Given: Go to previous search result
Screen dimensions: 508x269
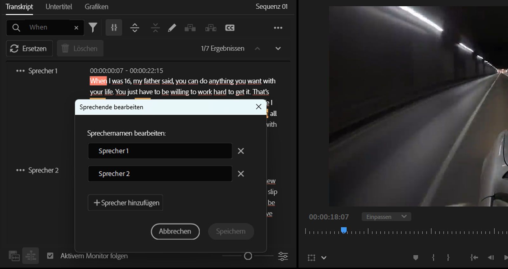Looking at the screenshot, I should point(257,49).
